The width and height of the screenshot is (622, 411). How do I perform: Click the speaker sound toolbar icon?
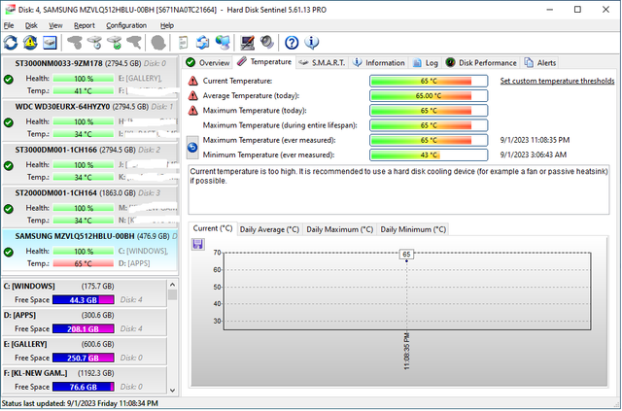click(267, 43)
